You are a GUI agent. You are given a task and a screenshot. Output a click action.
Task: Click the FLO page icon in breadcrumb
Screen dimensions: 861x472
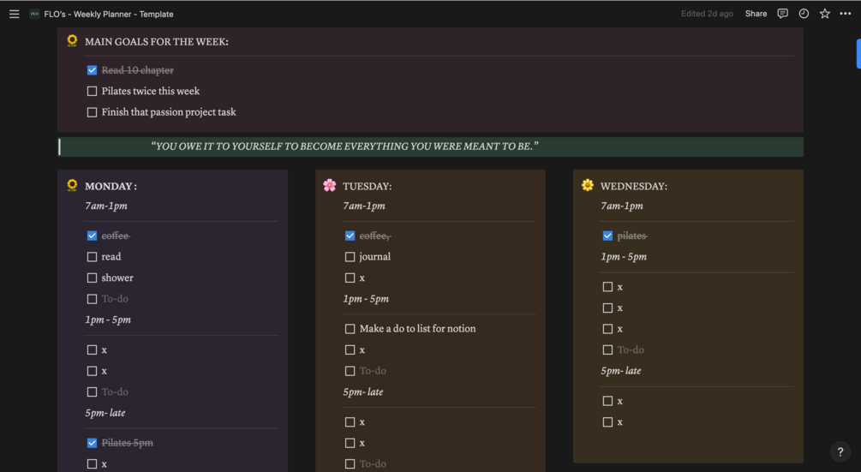pyautogui.click(x=34, y=14)
